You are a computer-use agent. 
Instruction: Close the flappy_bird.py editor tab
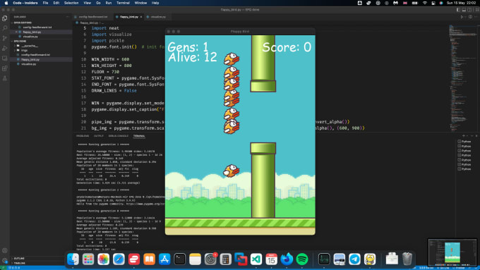click(141, 17)
